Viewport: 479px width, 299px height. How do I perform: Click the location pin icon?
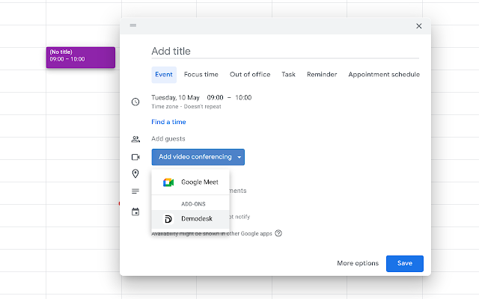(x=135, y=173)
